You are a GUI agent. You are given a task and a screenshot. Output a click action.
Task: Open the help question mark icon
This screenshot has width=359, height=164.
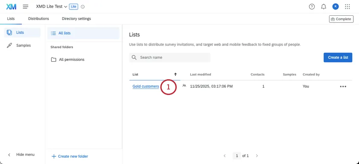click(x=312, y=7)
